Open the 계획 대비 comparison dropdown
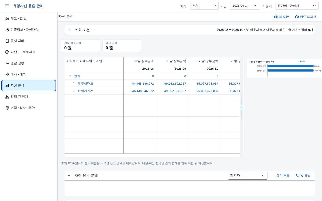This screenshot has height=201, width=322. (248, 176)
